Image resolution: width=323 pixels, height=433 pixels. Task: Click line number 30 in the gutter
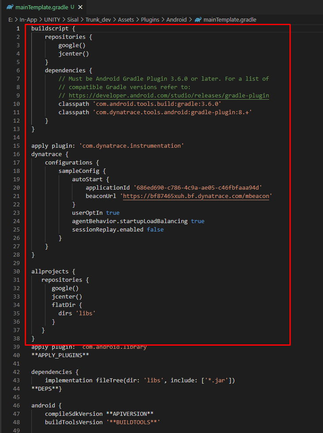17,271
